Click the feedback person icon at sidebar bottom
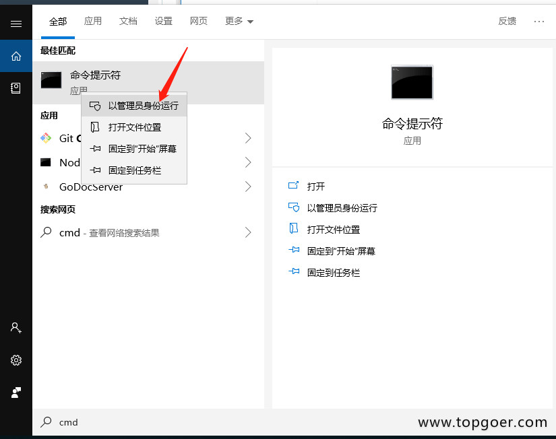 16,392
